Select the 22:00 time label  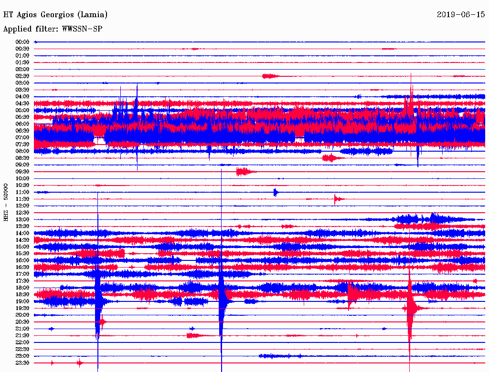coord(22,343)
